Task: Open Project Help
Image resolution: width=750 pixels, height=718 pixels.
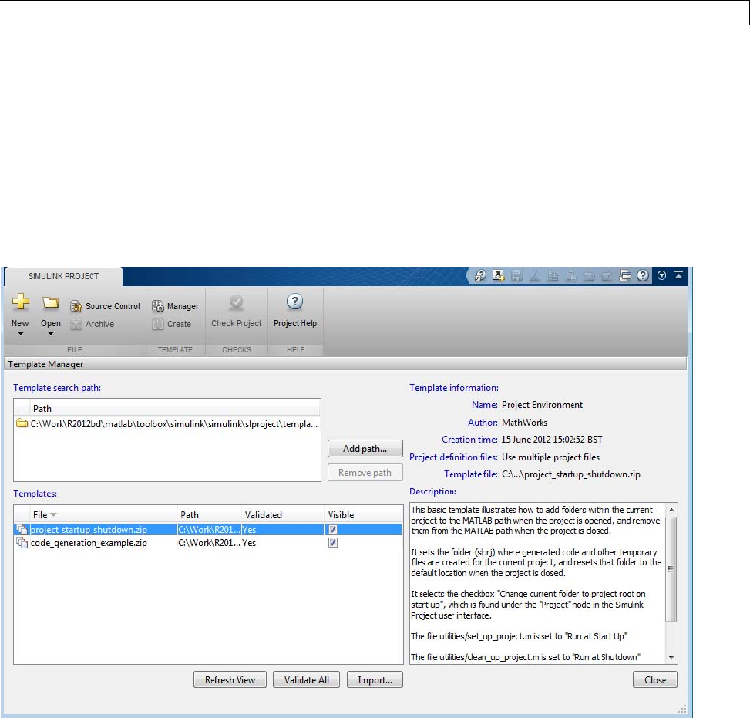Action: pyautogui.click(x=295, y=311)
